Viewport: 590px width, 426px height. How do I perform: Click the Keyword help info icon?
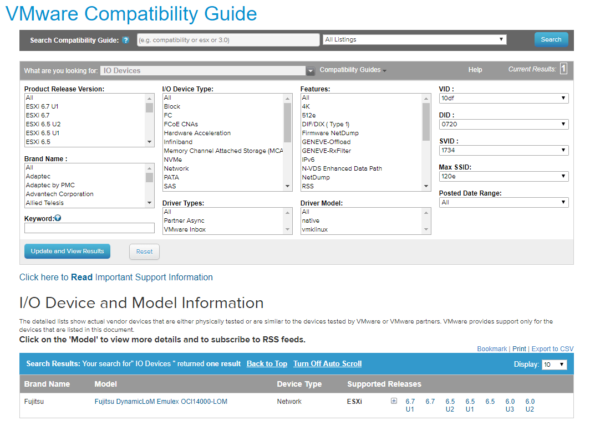pyautogui.click(x=58, y=218)
